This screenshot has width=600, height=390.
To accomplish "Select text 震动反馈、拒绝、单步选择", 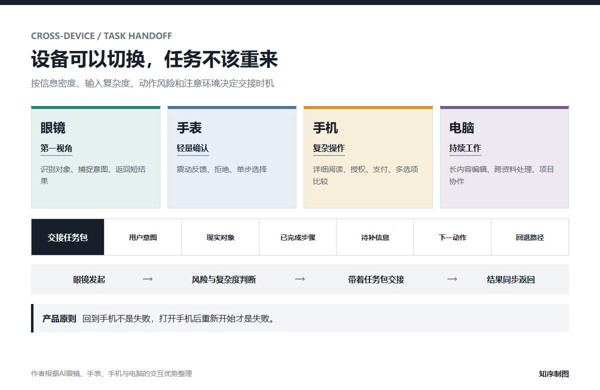I will pyautogui.click(x=221, y=169).
